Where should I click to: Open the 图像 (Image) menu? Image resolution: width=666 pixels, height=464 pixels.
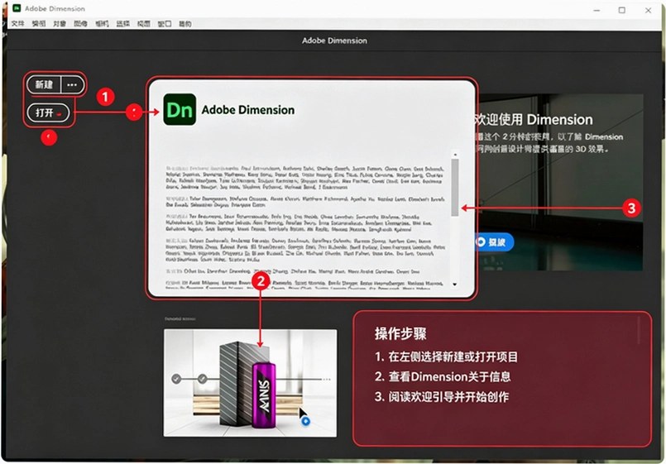(81, 24)
